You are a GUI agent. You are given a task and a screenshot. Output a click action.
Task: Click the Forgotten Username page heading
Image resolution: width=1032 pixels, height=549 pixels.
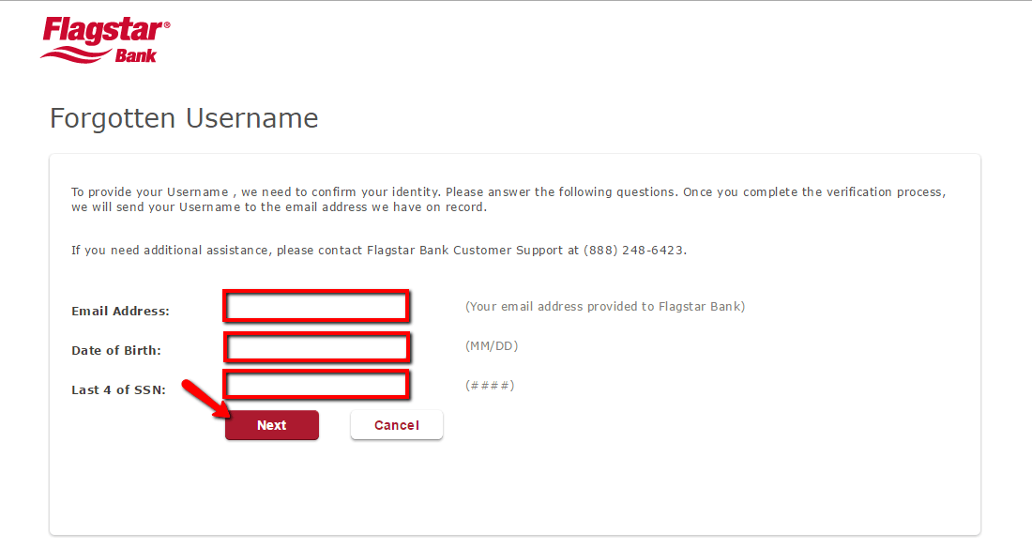[183, 118]
